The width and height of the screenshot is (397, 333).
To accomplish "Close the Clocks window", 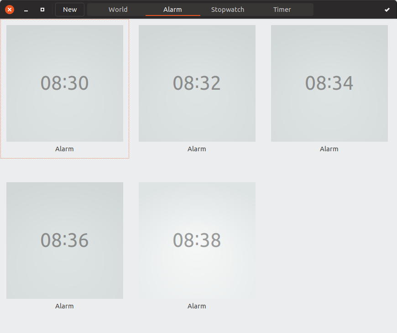I will point(10,10).
